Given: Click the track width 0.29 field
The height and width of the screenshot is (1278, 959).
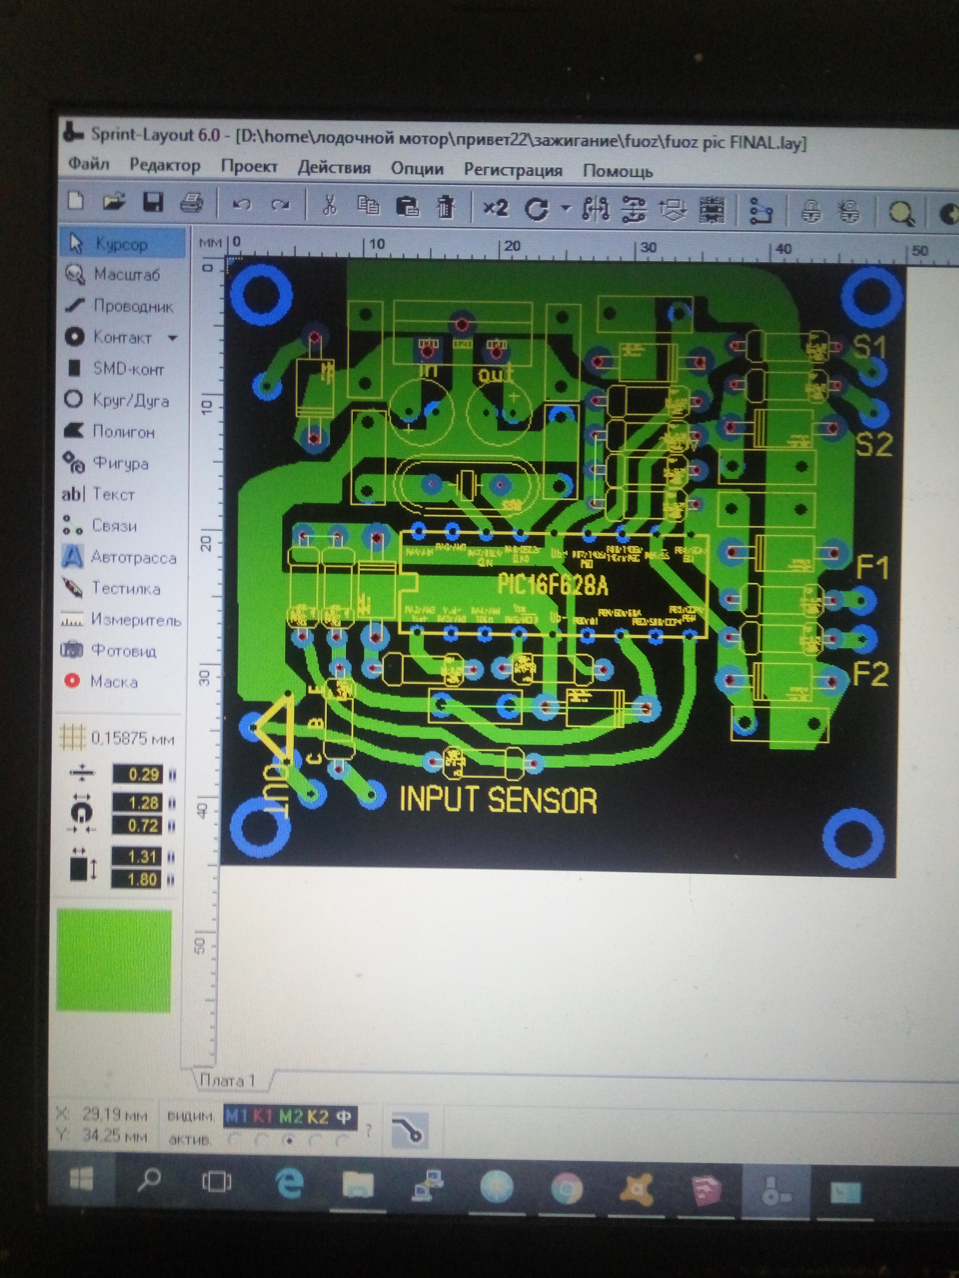Looking at the screenshot, I should (x=139, y=774).
